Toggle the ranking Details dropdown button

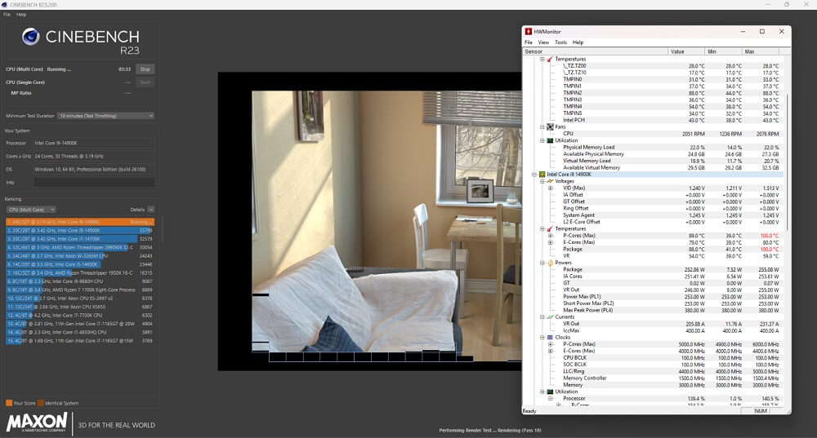(x=150, y=210)
